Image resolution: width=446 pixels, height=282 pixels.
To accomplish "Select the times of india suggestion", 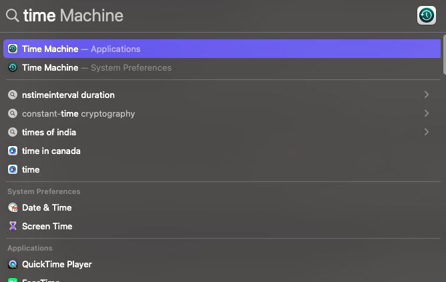I will coord(49,132).
